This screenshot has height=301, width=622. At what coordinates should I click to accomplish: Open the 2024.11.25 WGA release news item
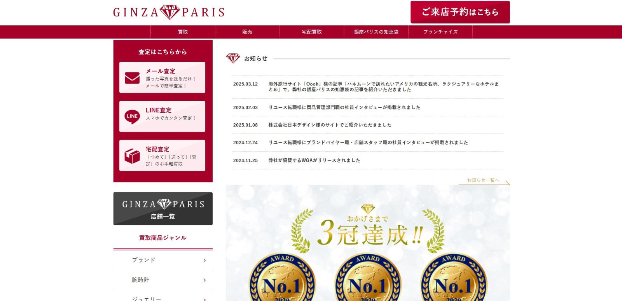click(368, 160)
